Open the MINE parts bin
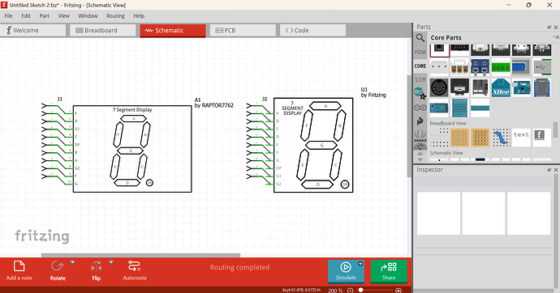This screenshot has width=560, height=293. 420,52
